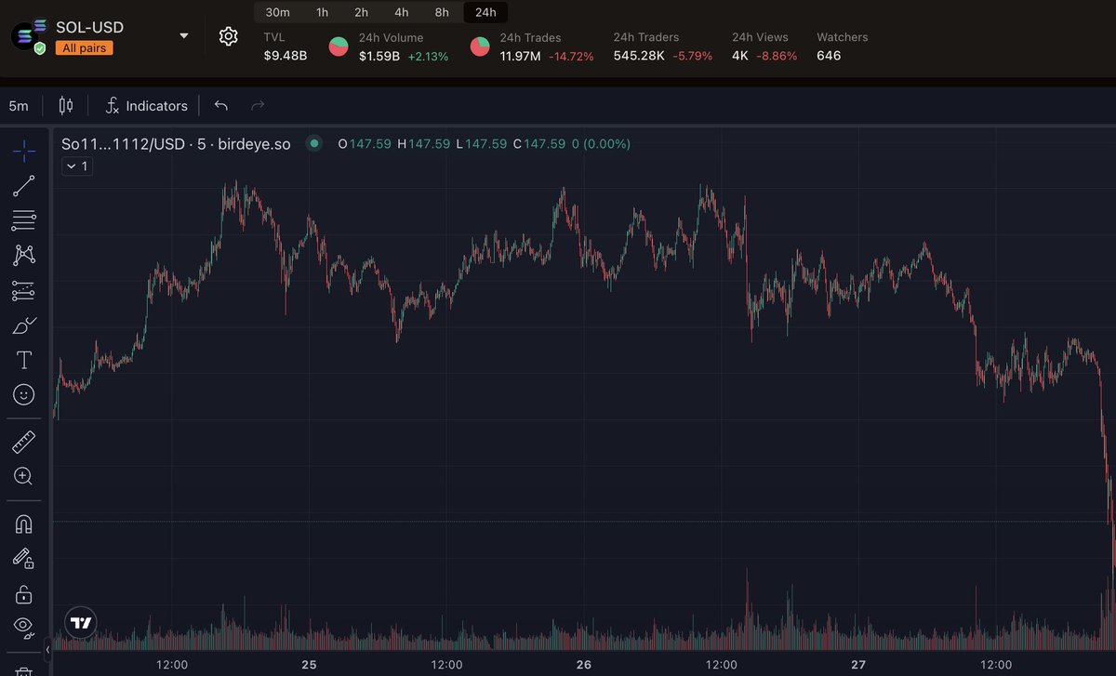Image resolution: width=1116 pixels, height=676 pixels.
Task: Click the 24h Trades value 11.97M
Action: [520, 56]
